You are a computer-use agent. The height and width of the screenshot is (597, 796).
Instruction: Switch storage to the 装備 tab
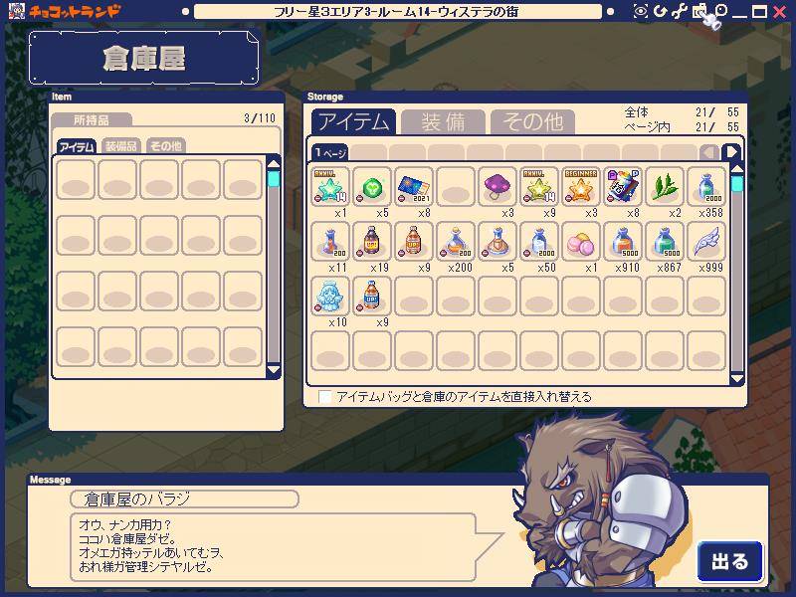(443, 121)
